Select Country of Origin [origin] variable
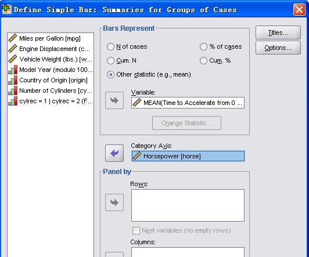The height and width of the screenshot is (257, 309). point(50,80)
